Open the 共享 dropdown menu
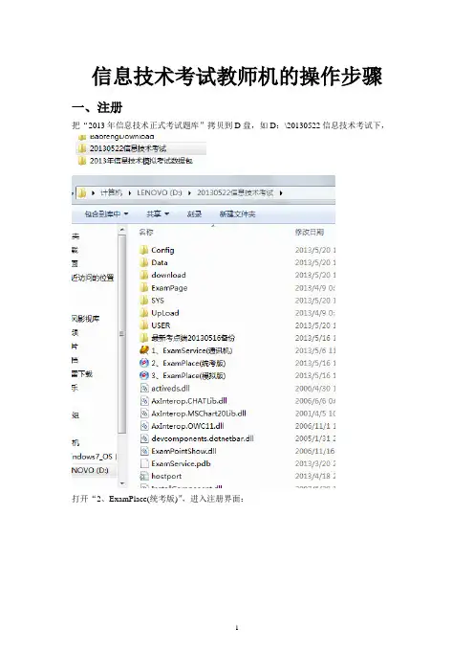474x672 pixels. pos(158,213)
